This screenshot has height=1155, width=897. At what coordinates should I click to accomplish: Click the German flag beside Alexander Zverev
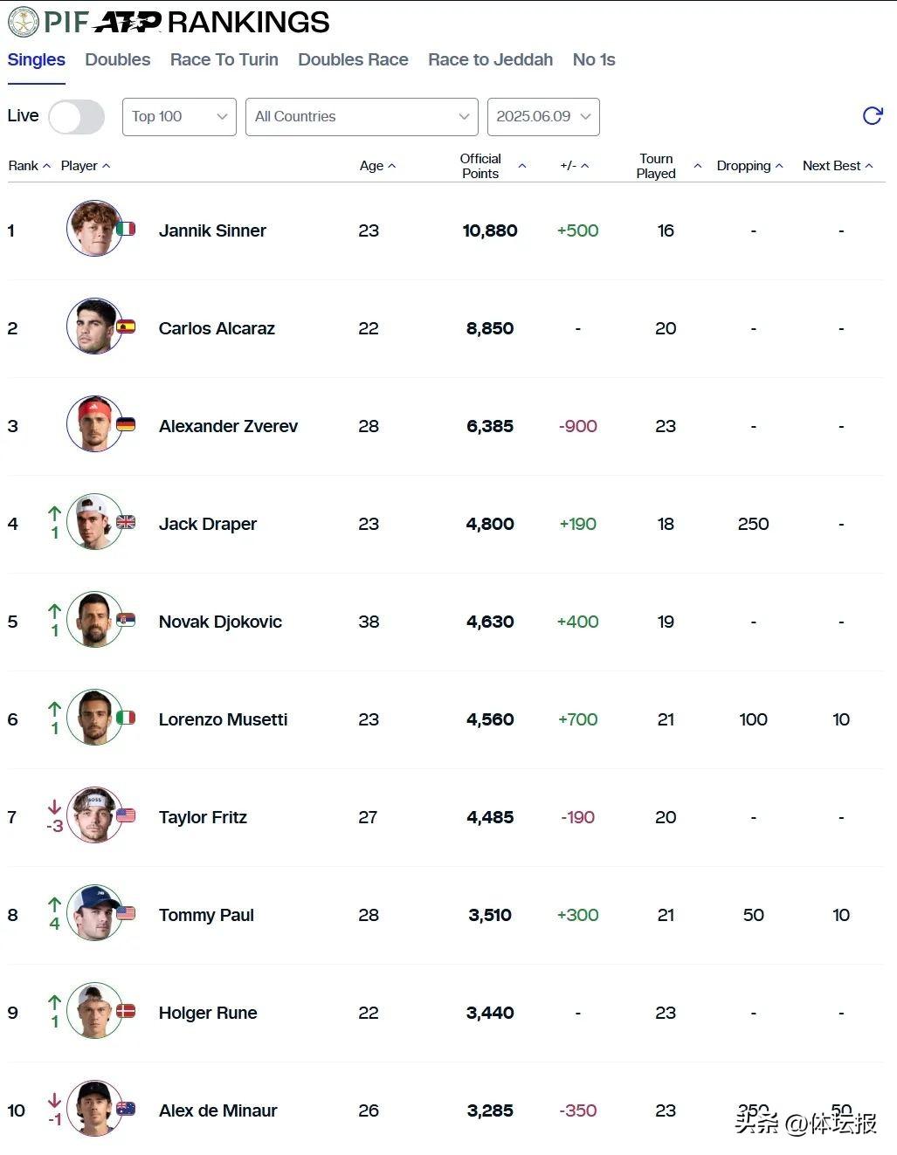click(x=126, y=424)
